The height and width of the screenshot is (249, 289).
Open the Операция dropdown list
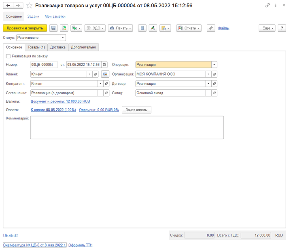pos(214,64)
